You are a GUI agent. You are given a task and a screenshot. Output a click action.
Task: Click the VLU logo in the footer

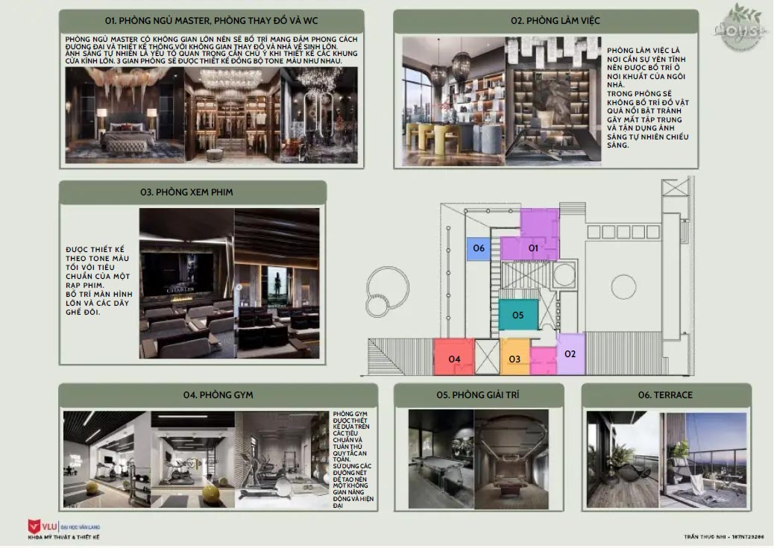click(x=43, y=526)
